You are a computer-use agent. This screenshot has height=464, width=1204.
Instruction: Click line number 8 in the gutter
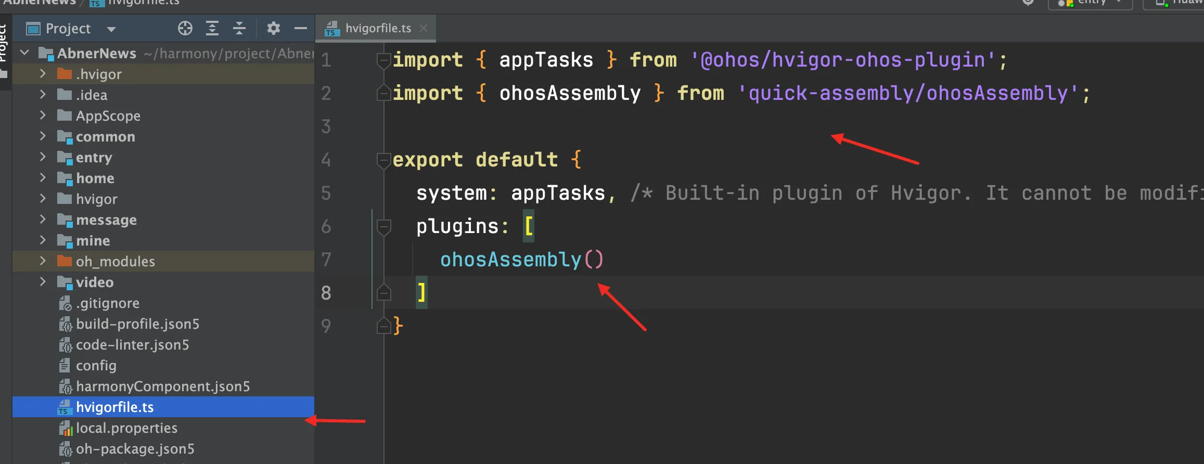pos(326,293)
